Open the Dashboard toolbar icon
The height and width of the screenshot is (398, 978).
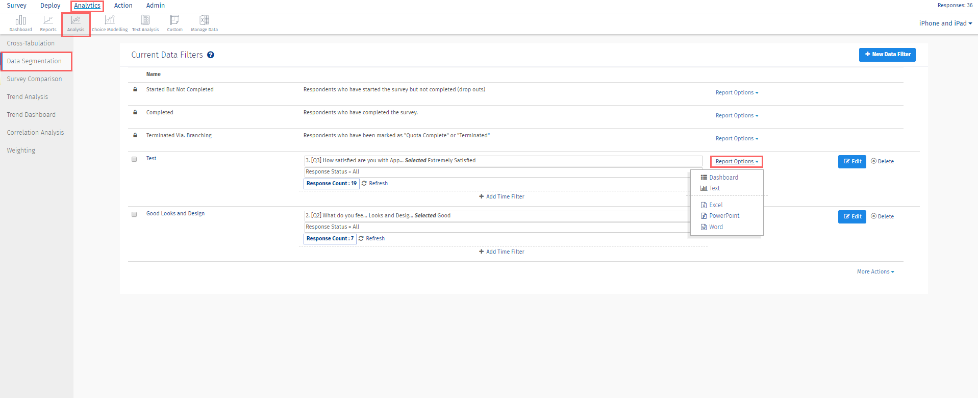click(x=20, y=23)
